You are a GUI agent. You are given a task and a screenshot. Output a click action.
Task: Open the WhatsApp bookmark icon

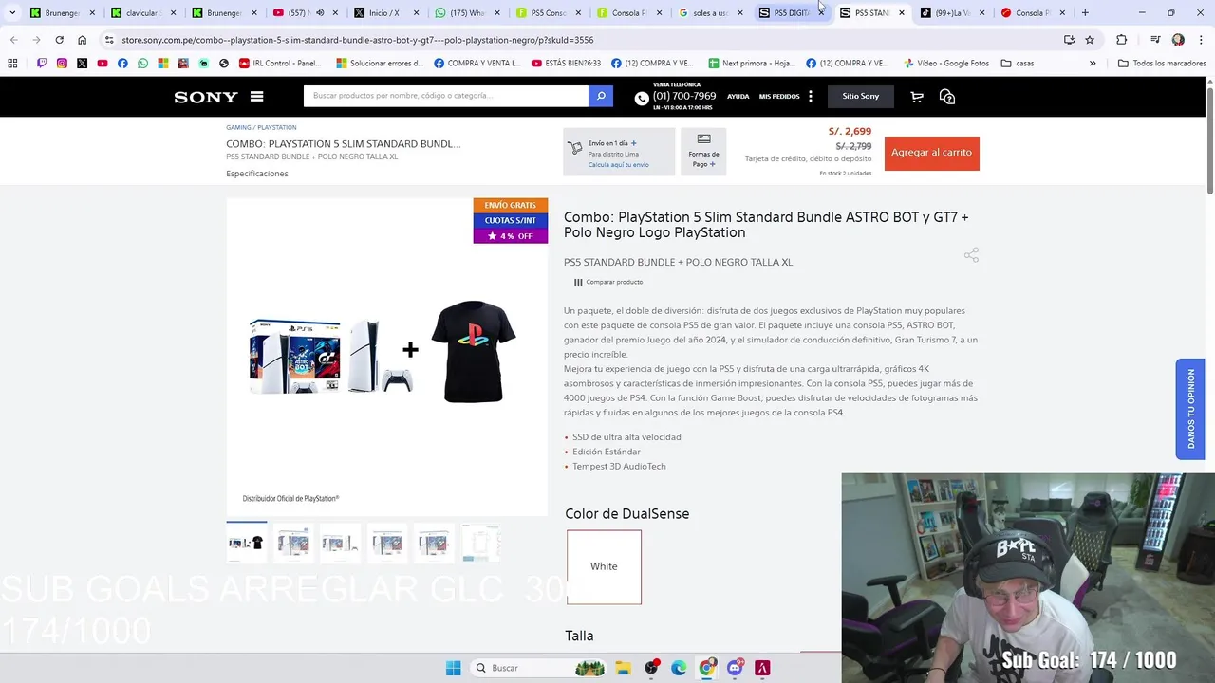[142, 64]
